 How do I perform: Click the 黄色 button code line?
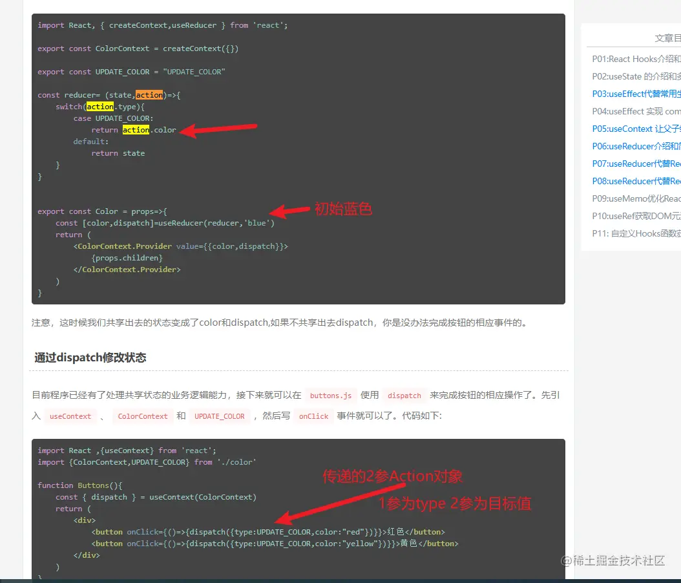tap(275, 544)
